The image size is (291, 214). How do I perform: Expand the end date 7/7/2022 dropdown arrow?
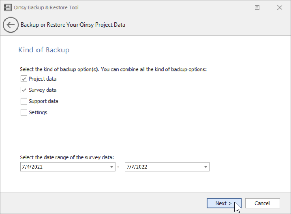click(205, 167)
